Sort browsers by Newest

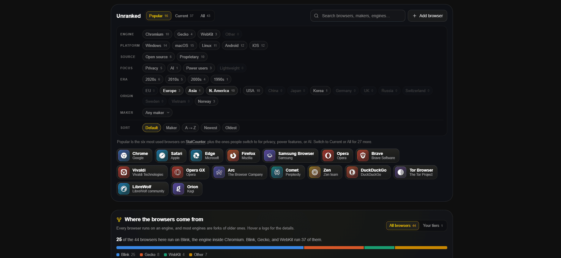tap(211, 128)
